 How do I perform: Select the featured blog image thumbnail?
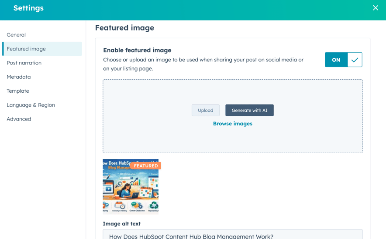click(x=131, y=186)
